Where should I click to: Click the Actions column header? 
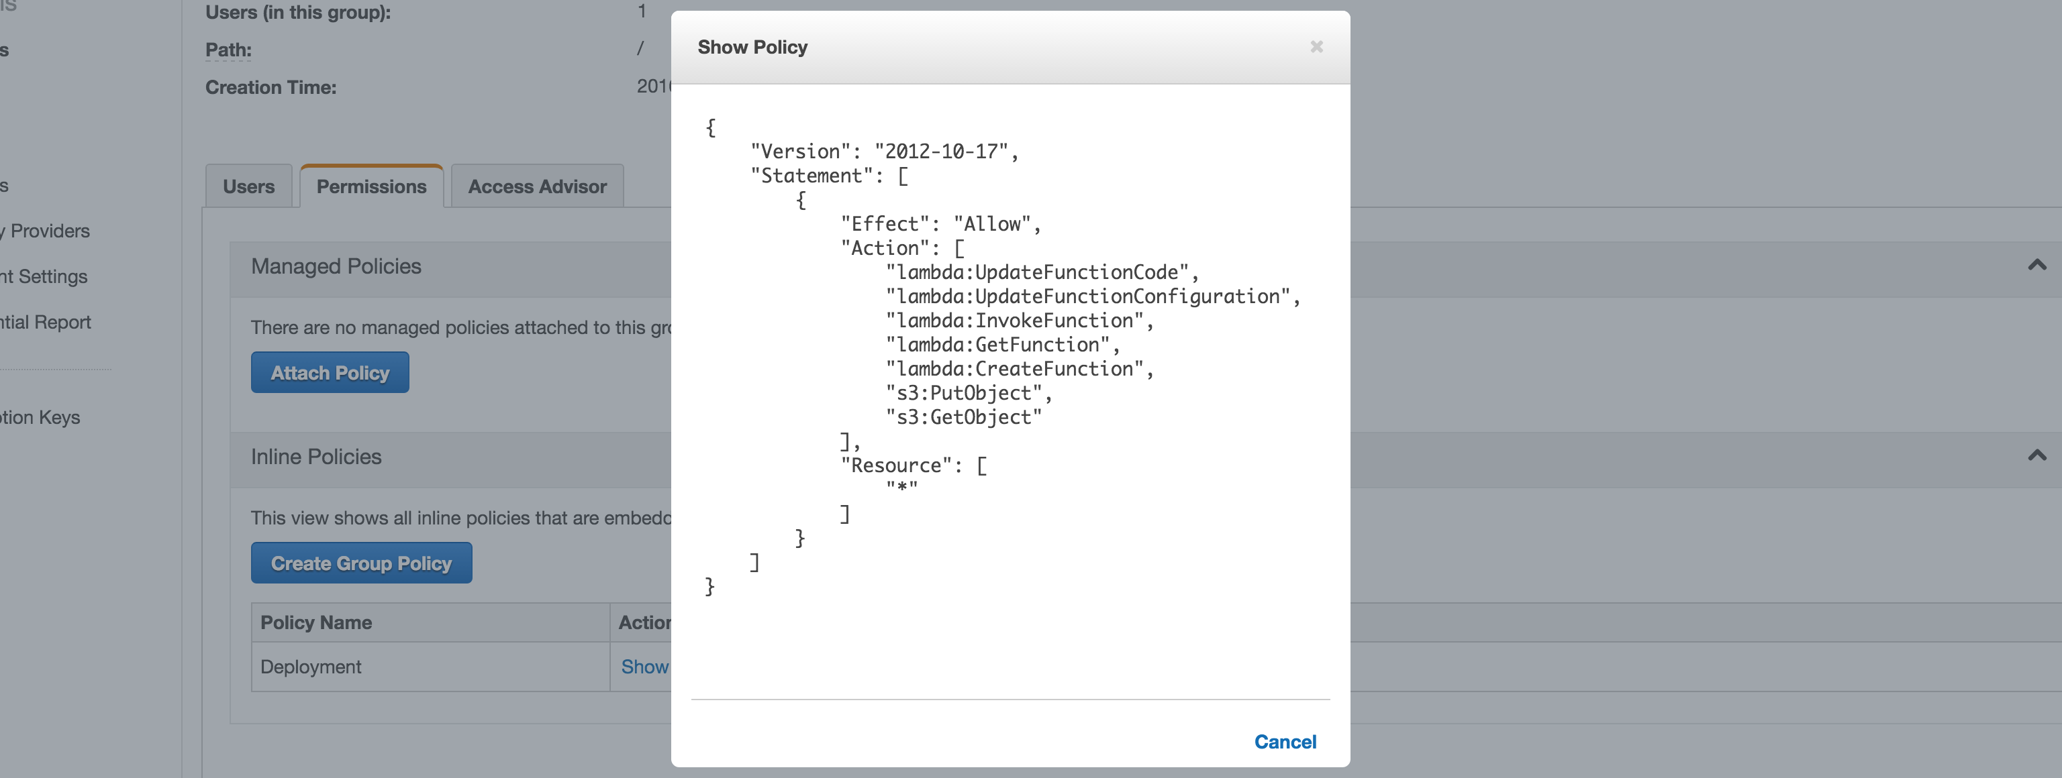644,622
